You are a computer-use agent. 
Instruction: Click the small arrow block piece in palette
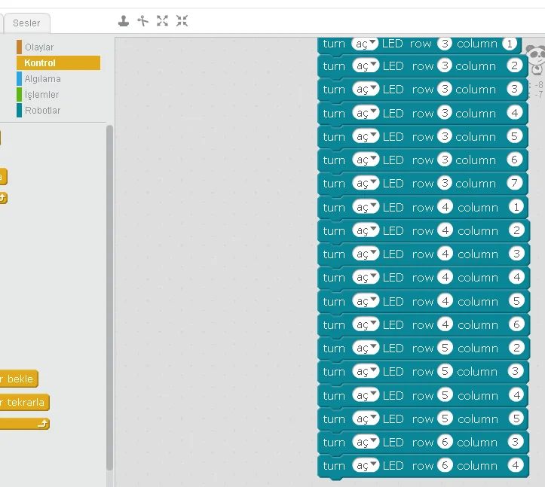(x=4, y=198)
